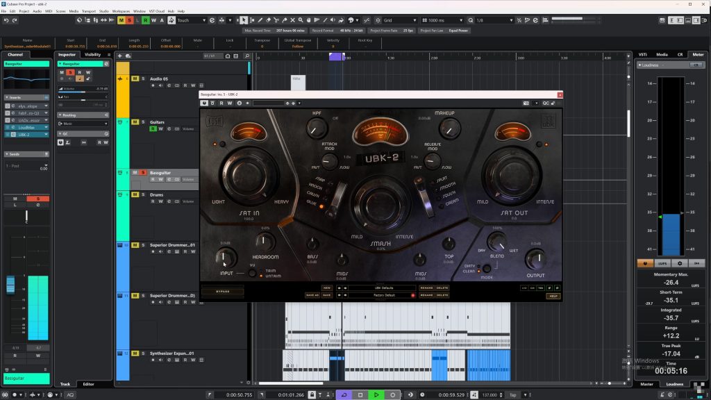The width and height of the screenshot is (711, 400).
Task: Select the Play speaker tool
Action: coord(333,20)
